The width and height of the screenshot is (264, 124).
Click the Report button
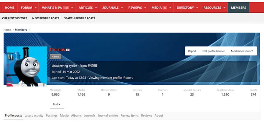pyautogui.click(x=192, y=51)
